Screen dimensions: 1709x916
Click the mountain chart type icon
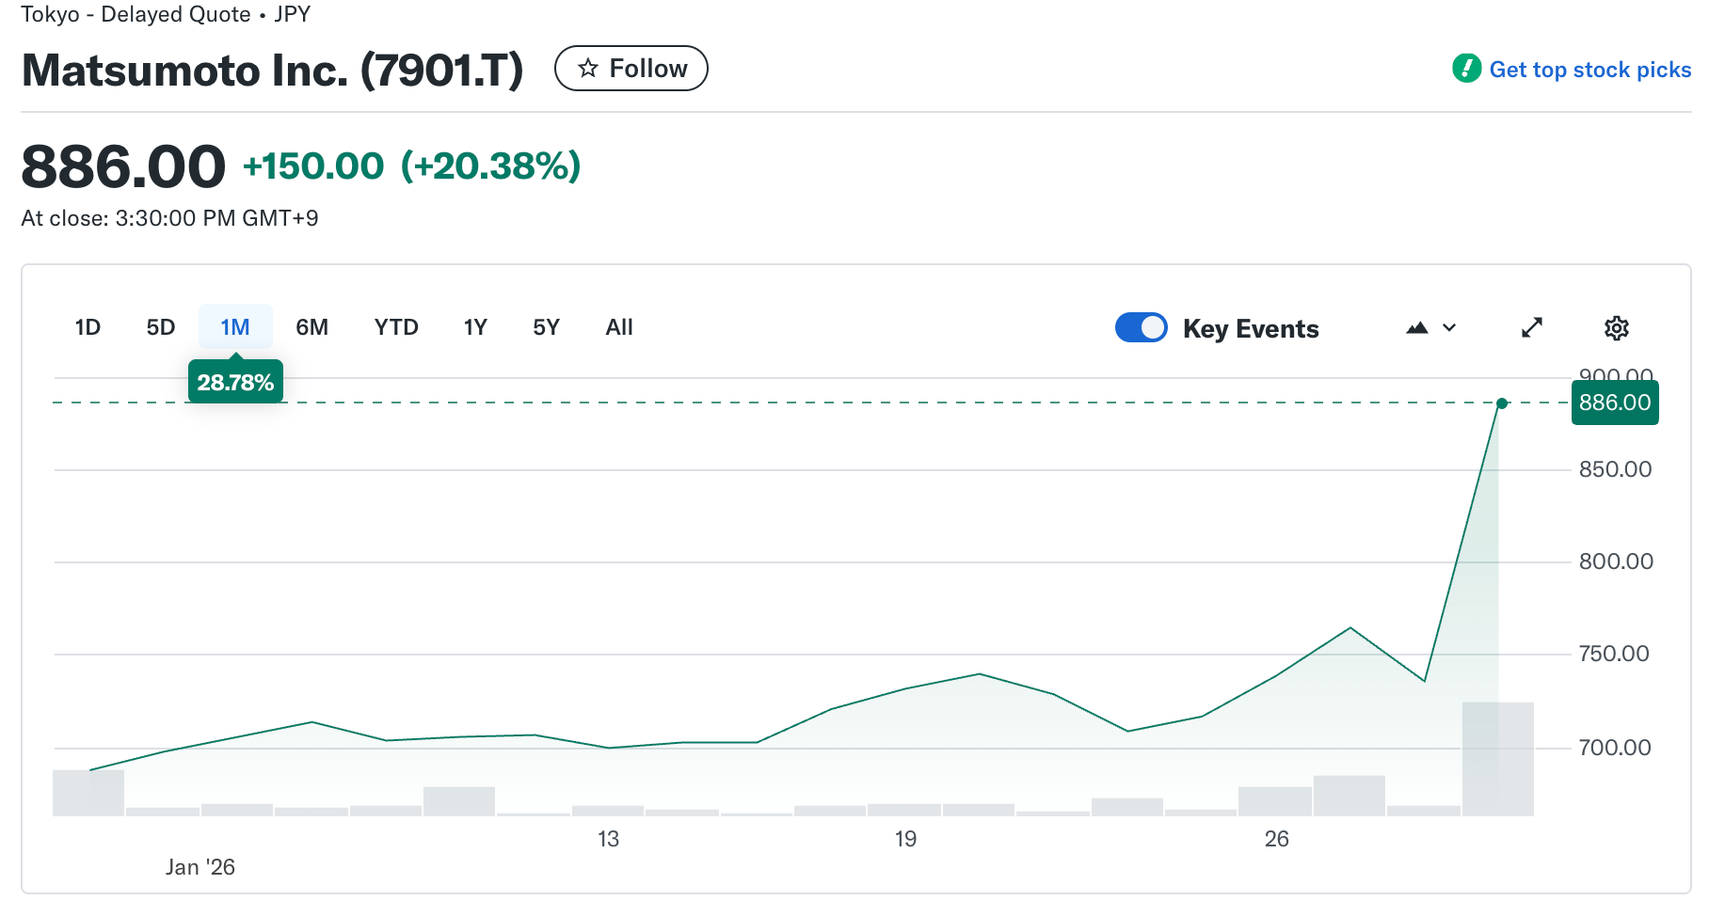click(1417, 328)
